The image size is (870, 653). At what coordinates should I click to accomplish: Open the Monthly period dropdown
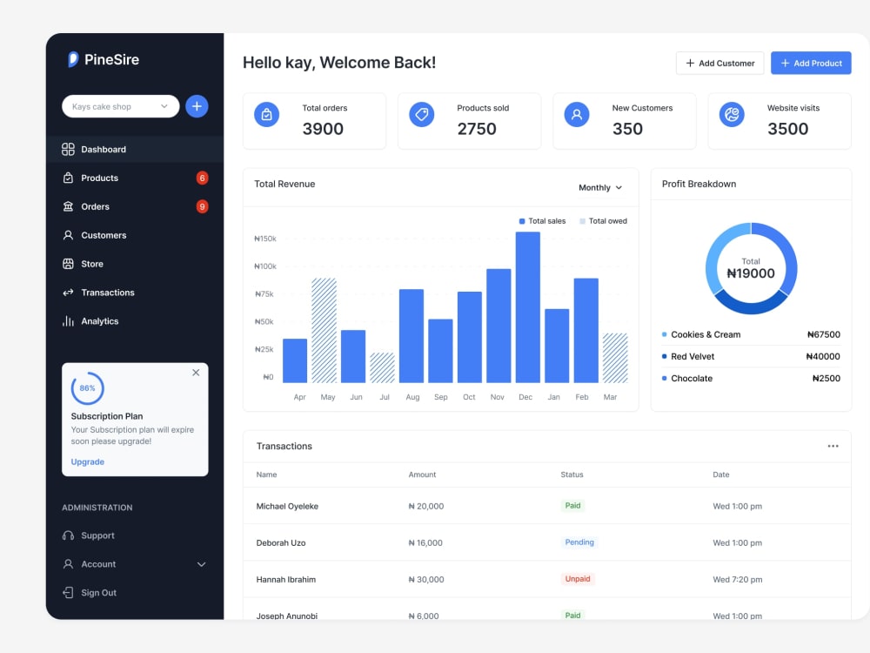[x=600, y=188]
